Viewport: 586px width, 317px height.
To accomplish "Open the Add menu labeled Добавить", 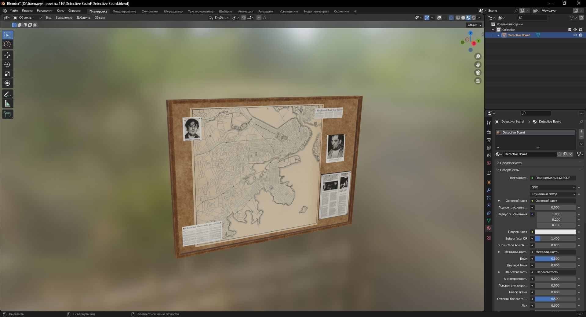I will click(83, 18).
